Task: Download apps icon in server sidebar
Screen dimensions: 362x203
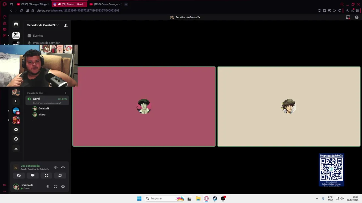Action: pyautogui.click(x=16, y=148)
